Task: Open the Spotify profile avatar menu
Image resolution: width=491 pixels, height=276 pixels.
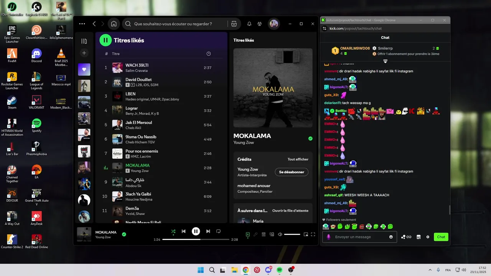Action: click(274, 24)
